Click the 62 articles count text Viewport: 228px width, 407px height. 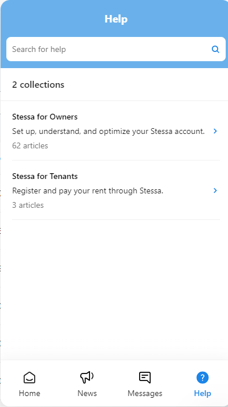[x=30, y=145]
